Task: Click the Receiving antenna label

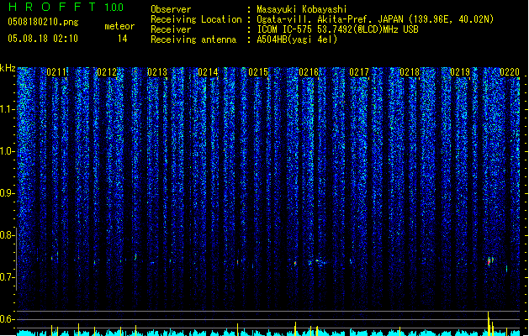Action: tap(193, 39)
